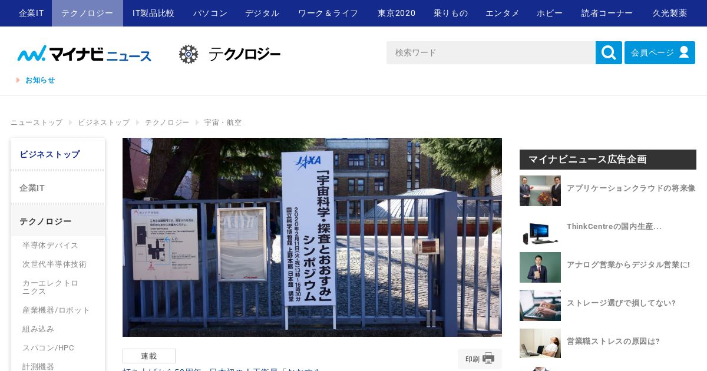
Task: Open the デジタル navigation item
Action: (262, 13)
